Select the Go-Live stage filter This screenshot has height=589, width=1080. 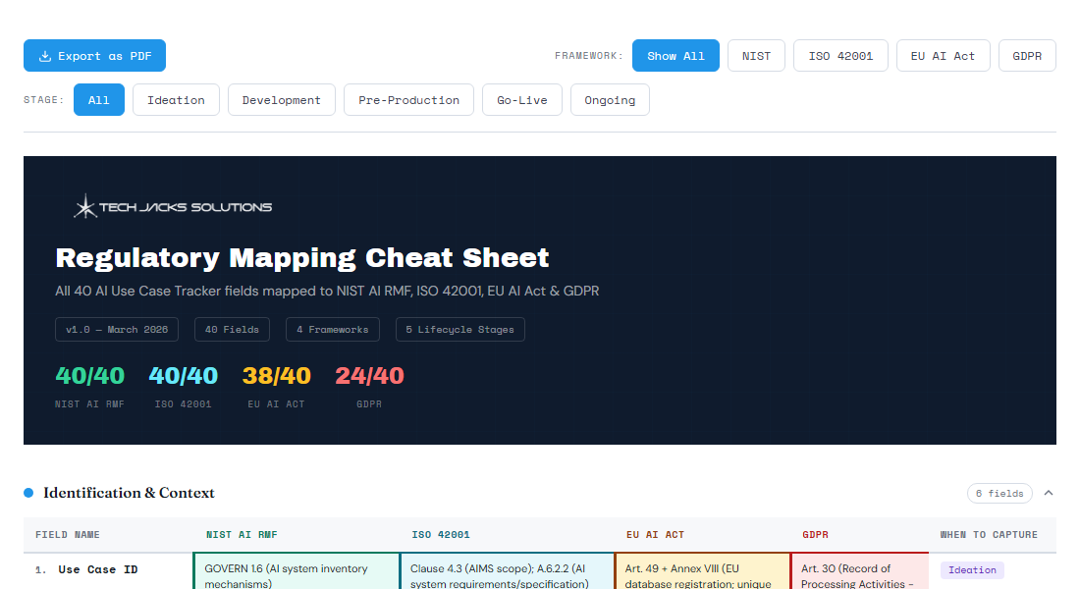click(521, 99)
